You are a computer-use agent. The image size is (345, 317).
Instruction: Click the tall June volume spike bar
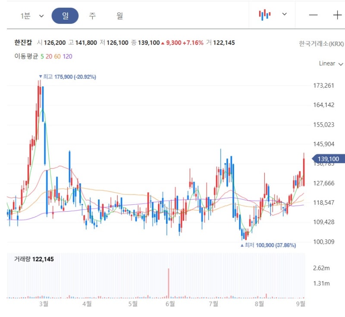point(169,283)
